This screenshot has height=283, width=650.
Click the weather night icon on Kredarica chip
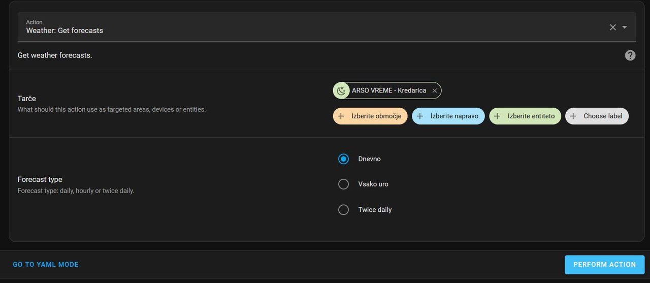click(x=342, y=90)
